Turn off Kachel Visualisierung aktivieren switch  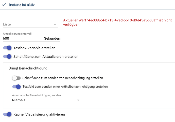tap(7, 114)
